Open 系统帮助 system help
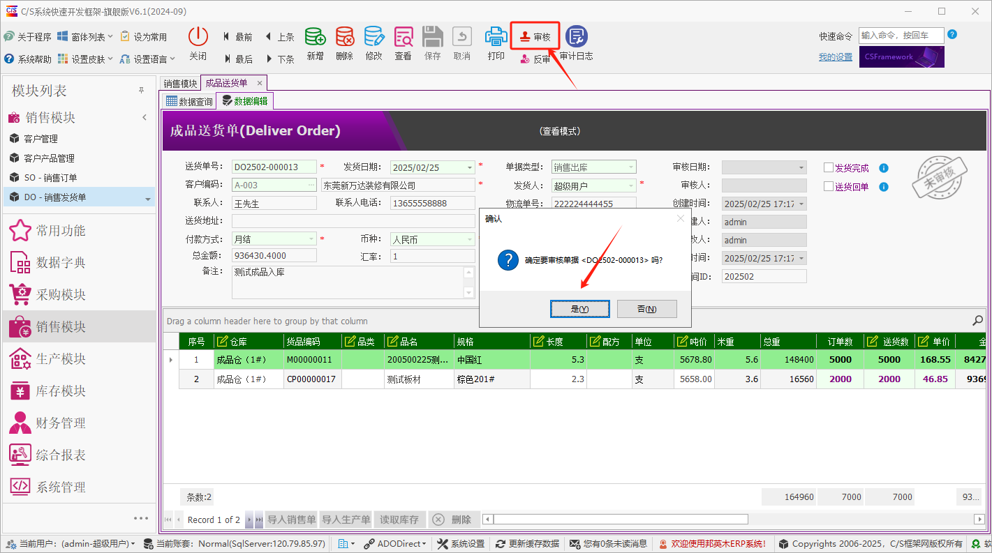The image size is (992, 553). (27, 59)
